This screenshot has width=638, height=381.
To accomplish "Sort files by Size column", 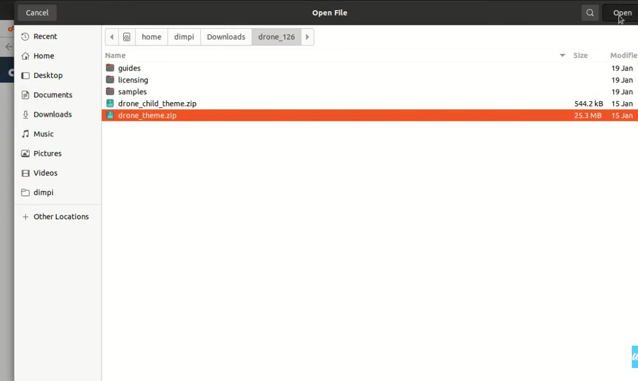I will 580,56.
